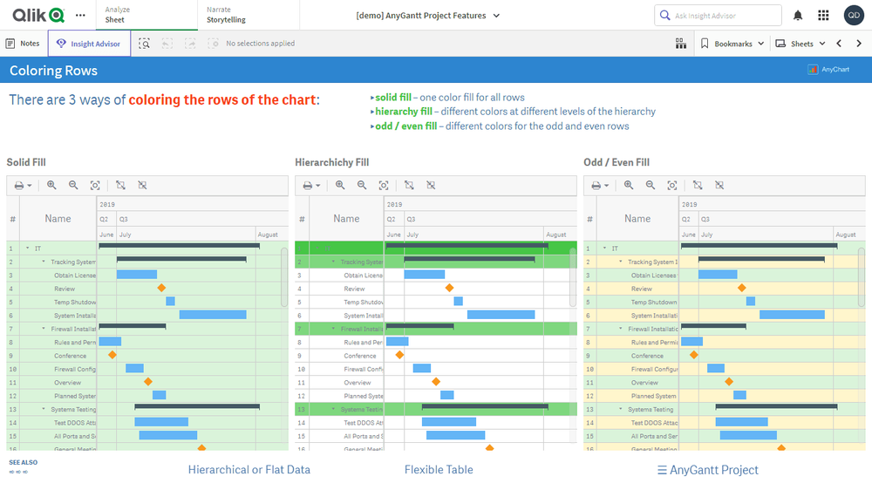Zoom out on the Hierarchichy Fill chart
The width and height of the screenshot is (872, 490).
[x=362, y=186]
